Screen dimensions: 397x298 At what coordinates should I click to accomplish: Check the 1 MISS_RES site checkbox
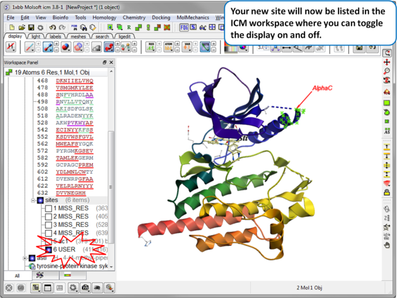click(x=49, y=208)
